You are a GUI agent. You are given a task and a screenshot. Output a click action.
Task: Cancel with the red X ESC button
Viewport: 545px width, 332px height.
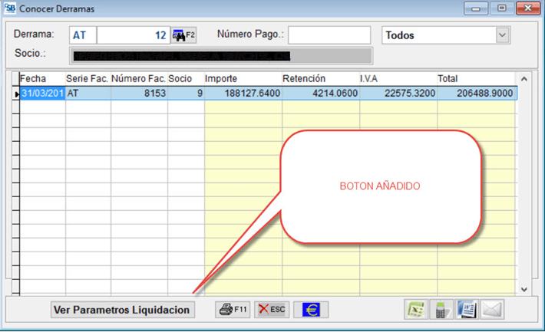point(272,310)
